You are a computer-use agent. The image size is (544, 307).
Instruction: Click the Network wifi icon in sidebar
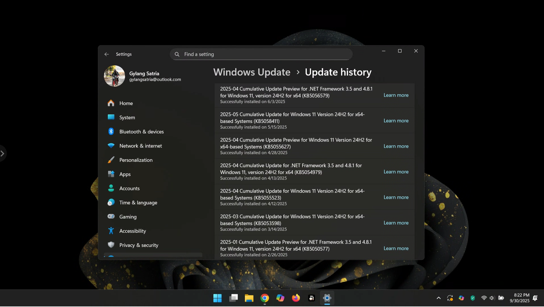click(111, 146)
